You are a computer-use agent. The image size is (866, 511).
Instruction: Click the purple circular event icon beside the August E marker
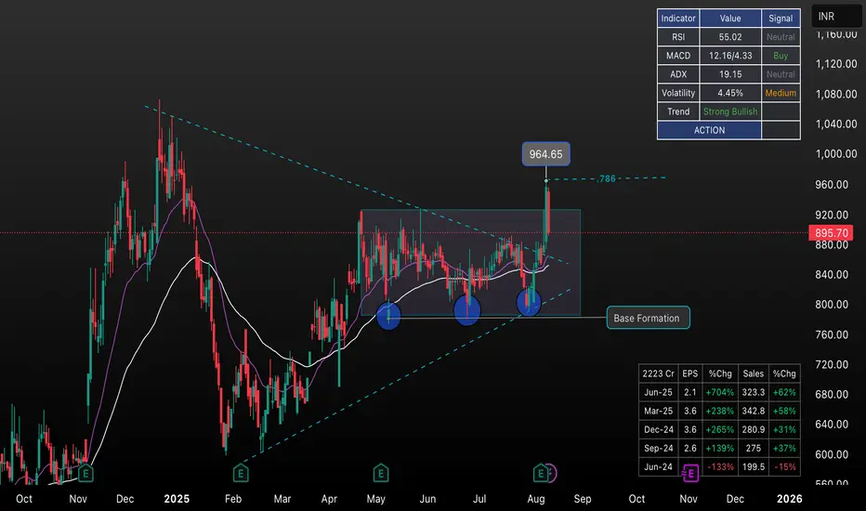[552, 473]
